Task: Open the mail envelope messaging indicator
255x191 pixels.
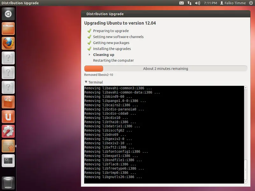Action: click(181, 3)
